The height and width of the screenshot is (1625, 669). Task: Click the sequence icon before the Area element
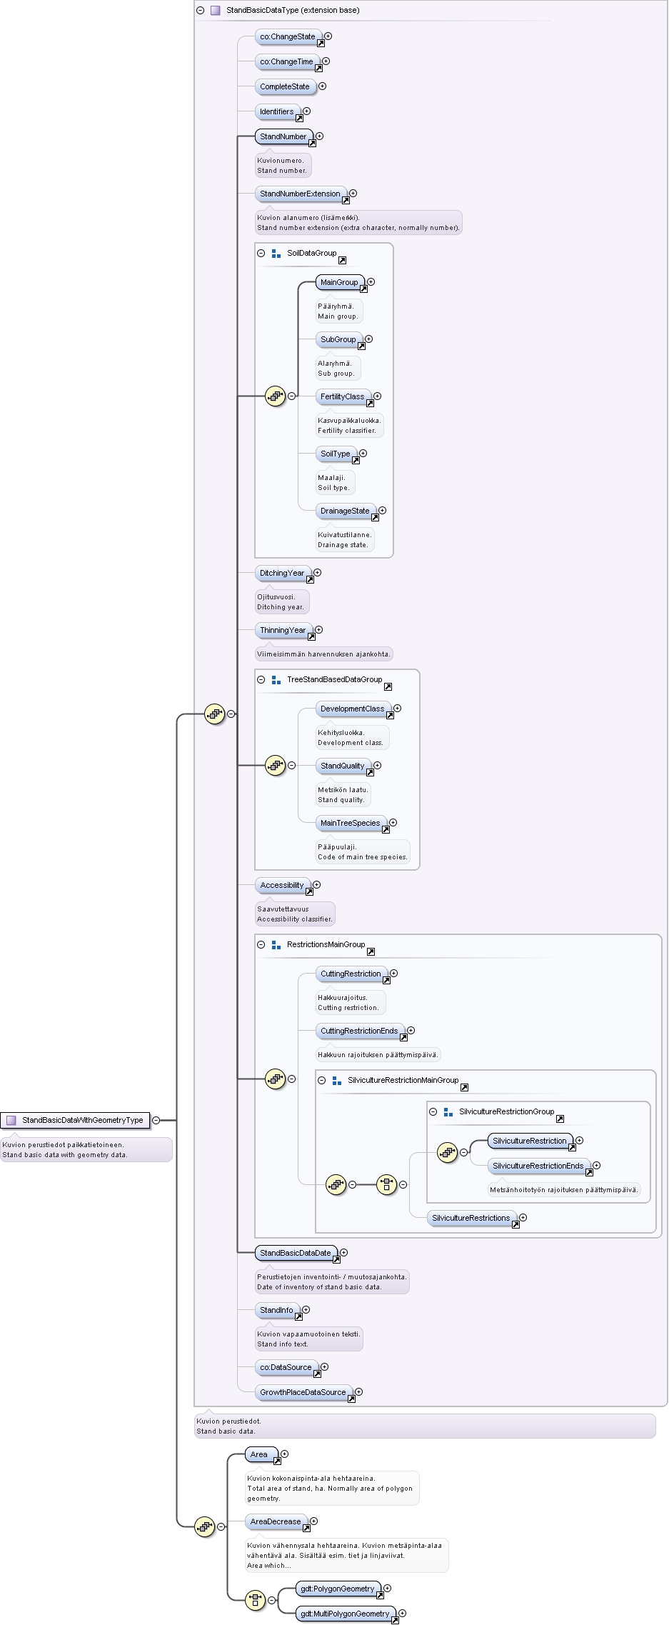205,1526
